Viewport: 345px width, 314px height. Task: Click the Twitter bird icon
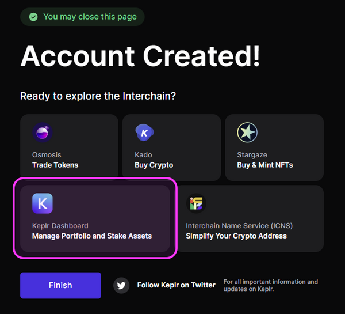tap(121, 285)
